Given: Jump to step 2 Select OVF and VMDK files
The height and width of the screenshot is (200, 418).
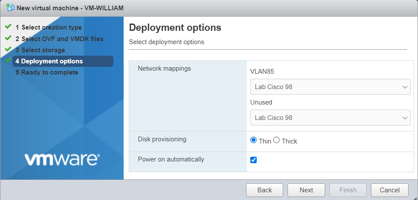Looking at the screenshot, I should (x=62, y=39).
